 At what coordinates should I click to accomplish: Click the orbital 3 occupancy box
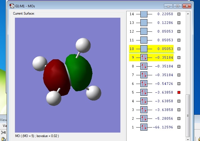(x=144, y=110)
